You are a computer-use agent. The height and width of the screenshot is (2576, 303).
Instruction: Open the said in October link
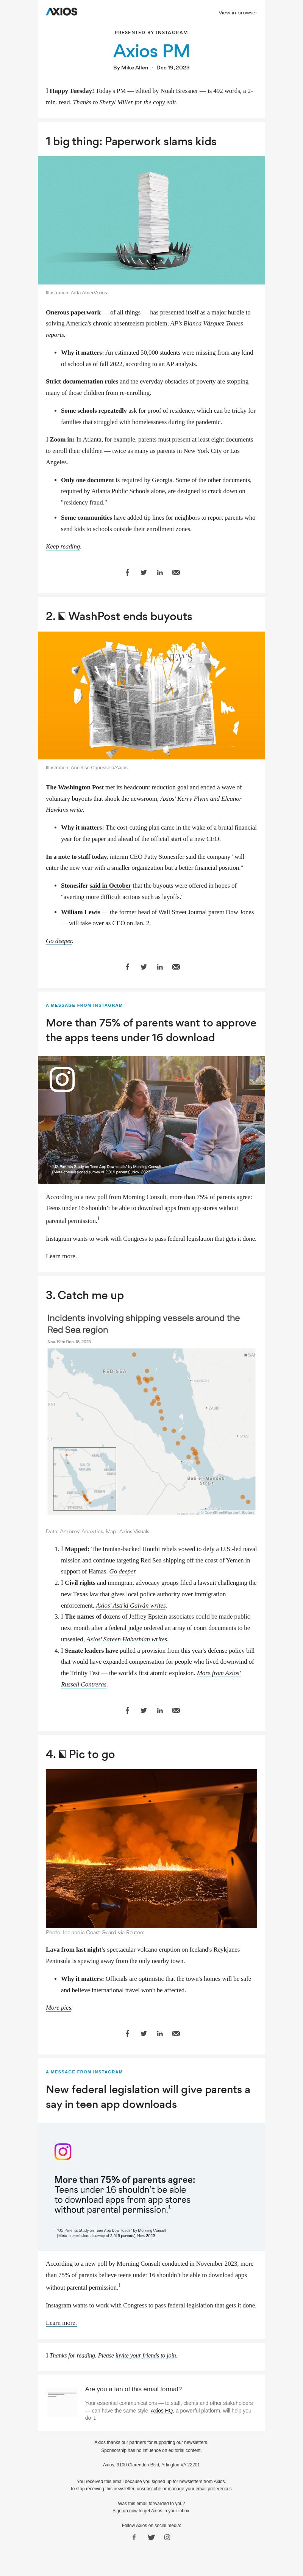tap(110, 885)
